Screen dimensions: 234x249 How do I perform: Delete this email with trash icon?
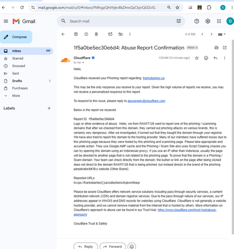click(96, 34)
